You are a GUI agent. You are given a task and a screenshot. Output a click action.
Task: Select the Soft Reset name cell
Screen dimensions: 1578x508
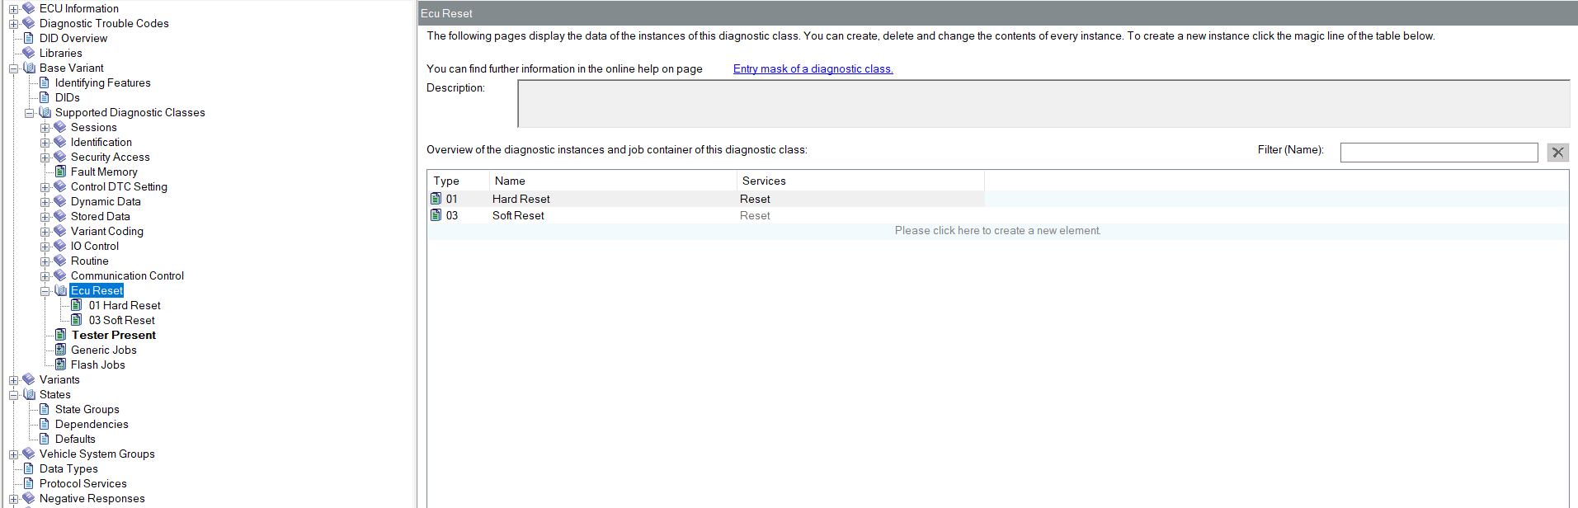pos(518,215)
